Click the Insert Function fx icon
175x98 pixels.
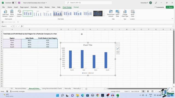tap(22, 26)
